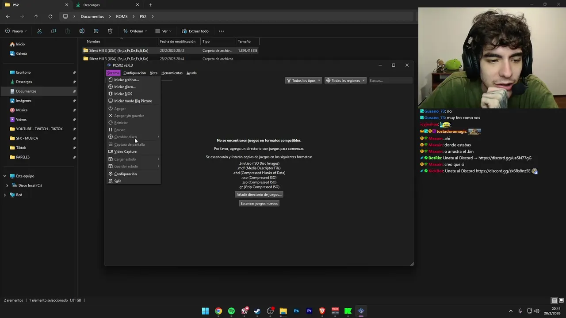The width and height of the screenshot is (566, 318).
Task: Click the Discord link in BotRix chat message
Action: [505, 158]
